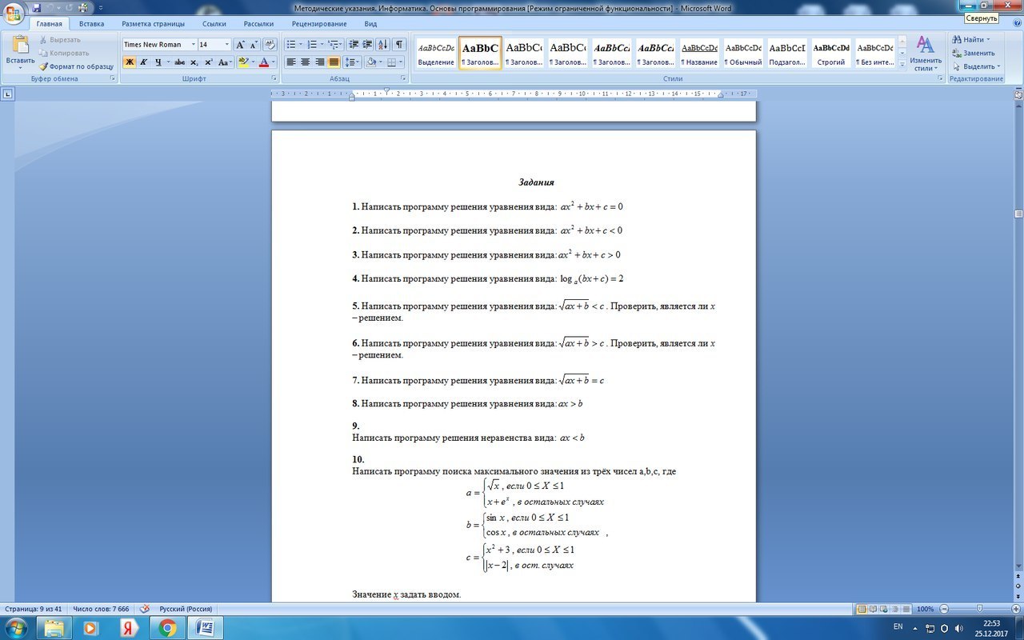Click the Save icon in quick access toolbar
Image resolution: width=1024 pixels, height=640 pixels.
(x=37, y=7)
